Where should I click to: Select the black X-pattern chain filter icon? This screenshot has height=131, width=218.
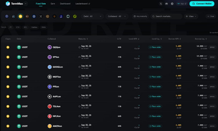pyautogui.click(x=41, y=16)
